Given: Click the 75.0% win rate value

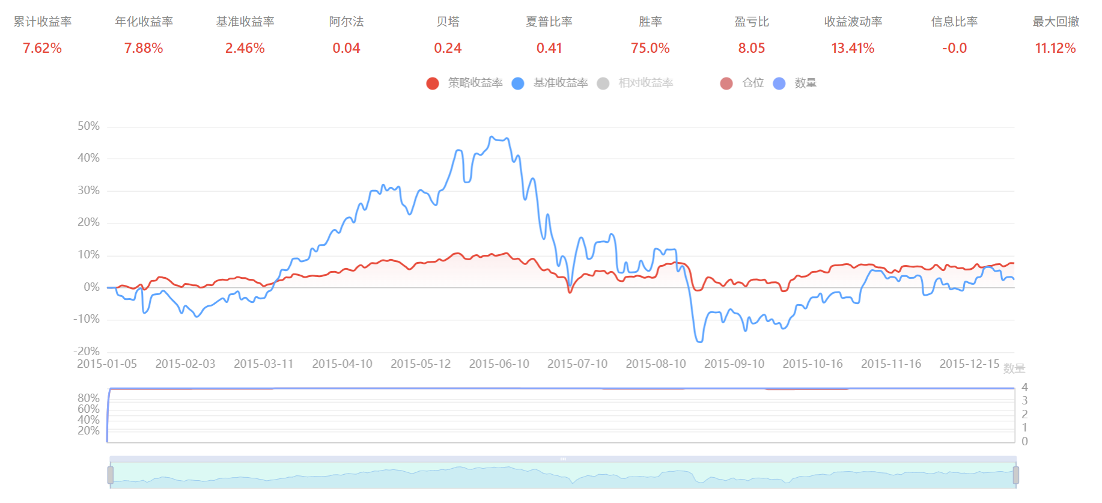Looking at the screenshot, I should 650,48.
